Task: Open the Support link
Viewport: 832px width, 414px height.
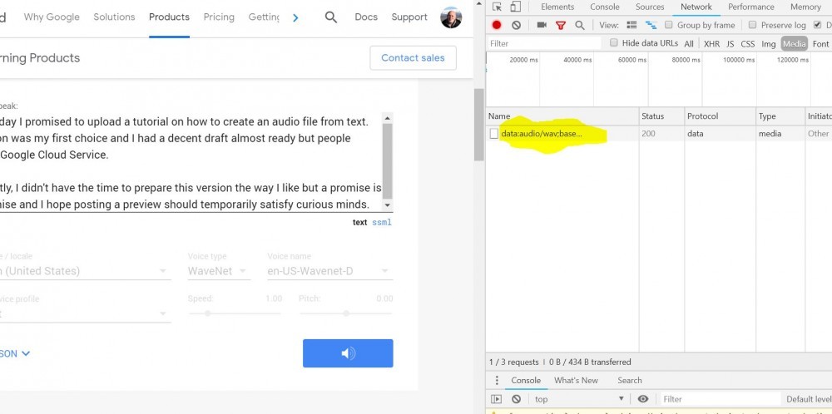Action: point(409,17)
